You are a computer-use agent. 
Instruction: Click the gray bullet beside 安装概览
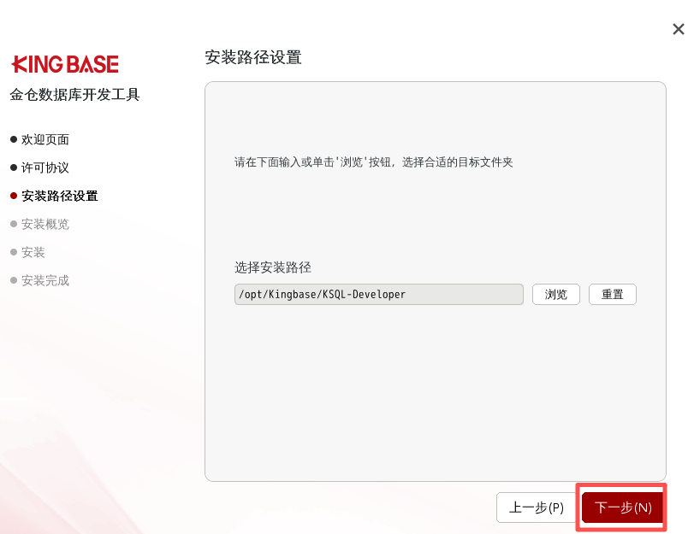point(14,224)
